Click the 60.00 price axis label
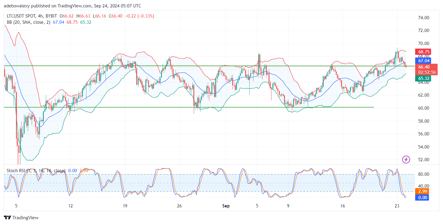443x224 pixels. pyautogui.click(x=423, y=108)
